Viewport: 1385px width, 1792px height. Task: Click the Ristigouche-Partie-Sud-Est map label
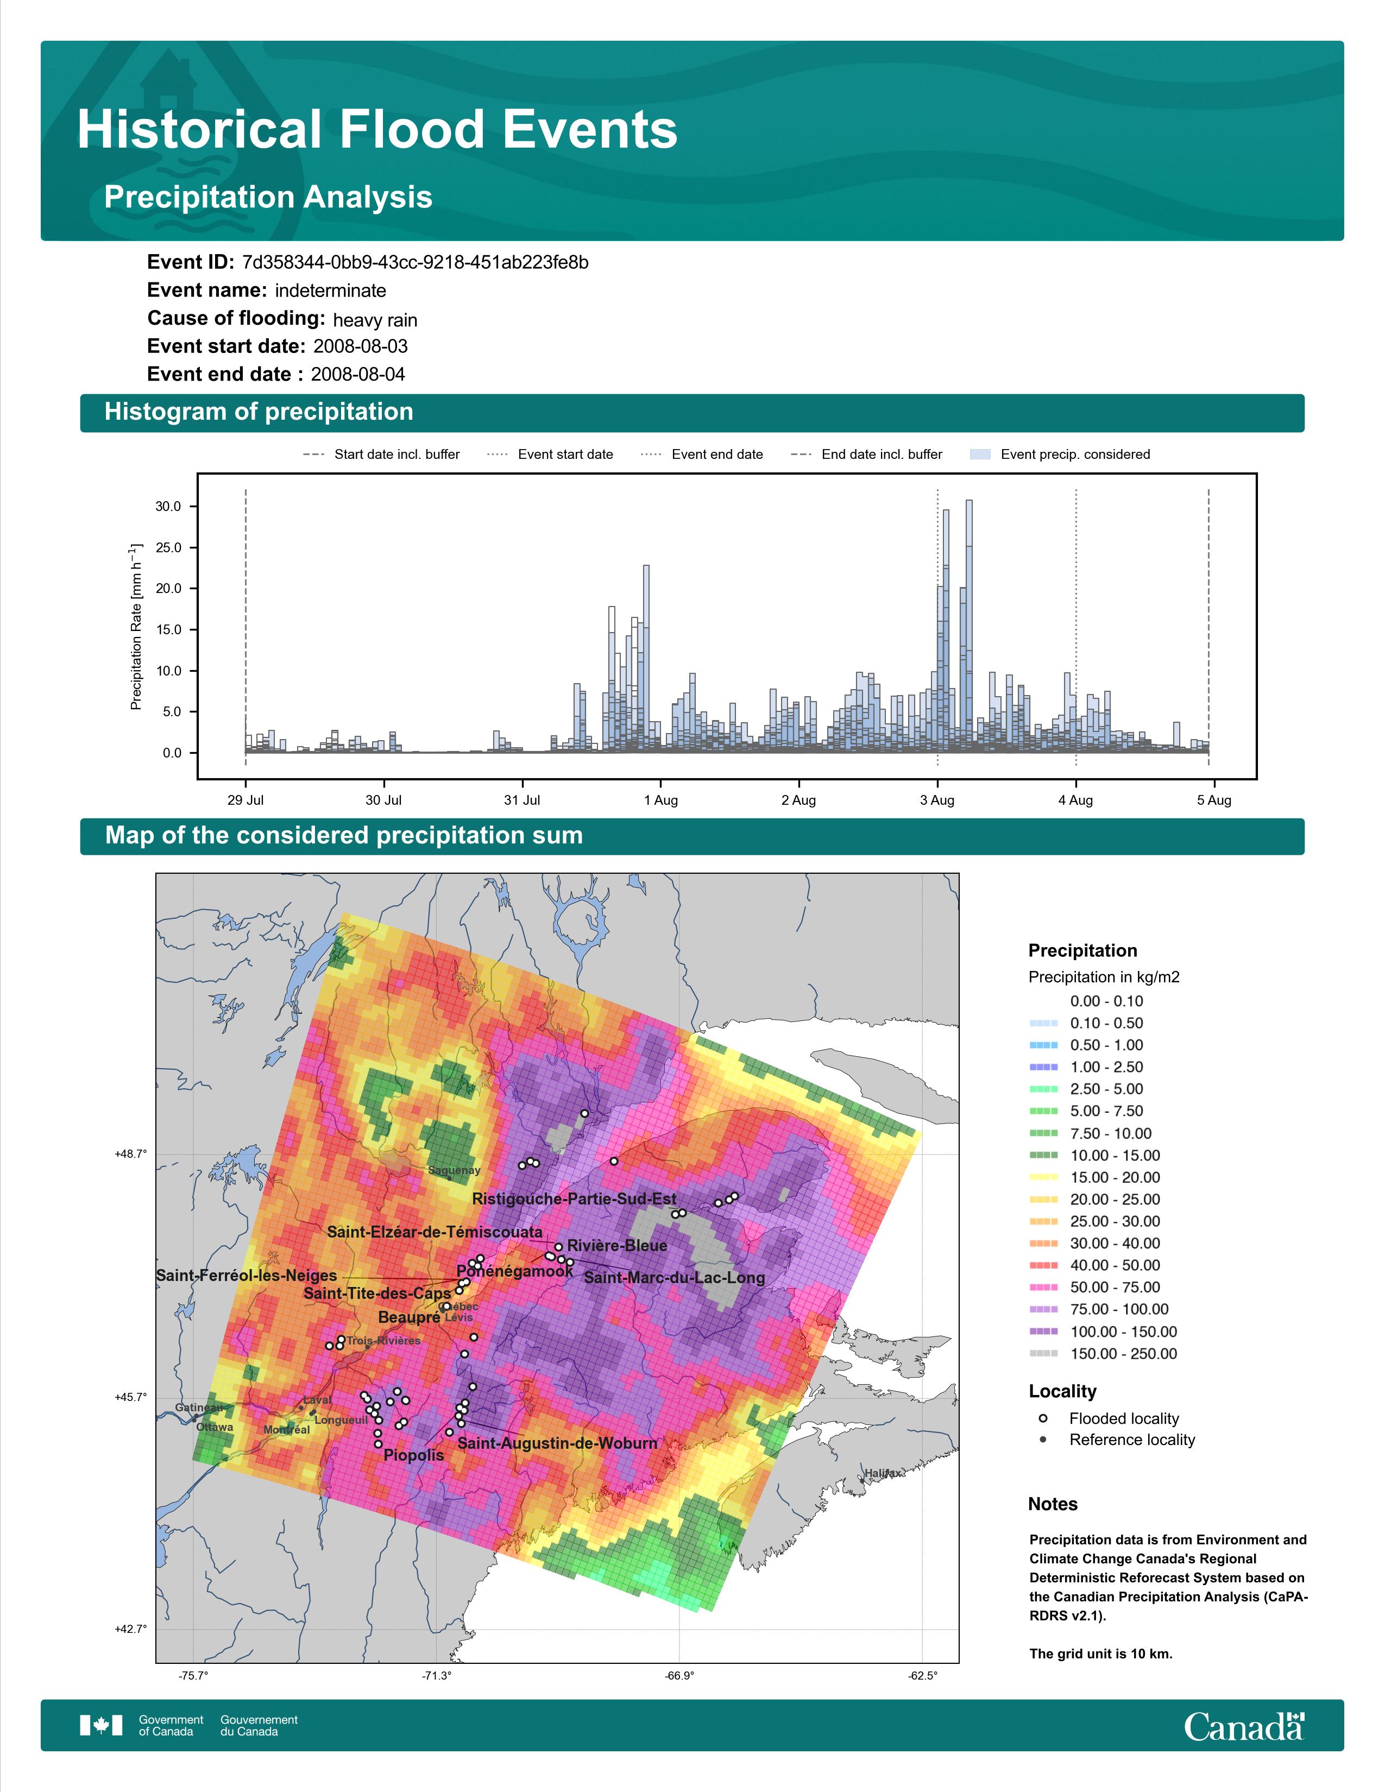click(574, 1199)
